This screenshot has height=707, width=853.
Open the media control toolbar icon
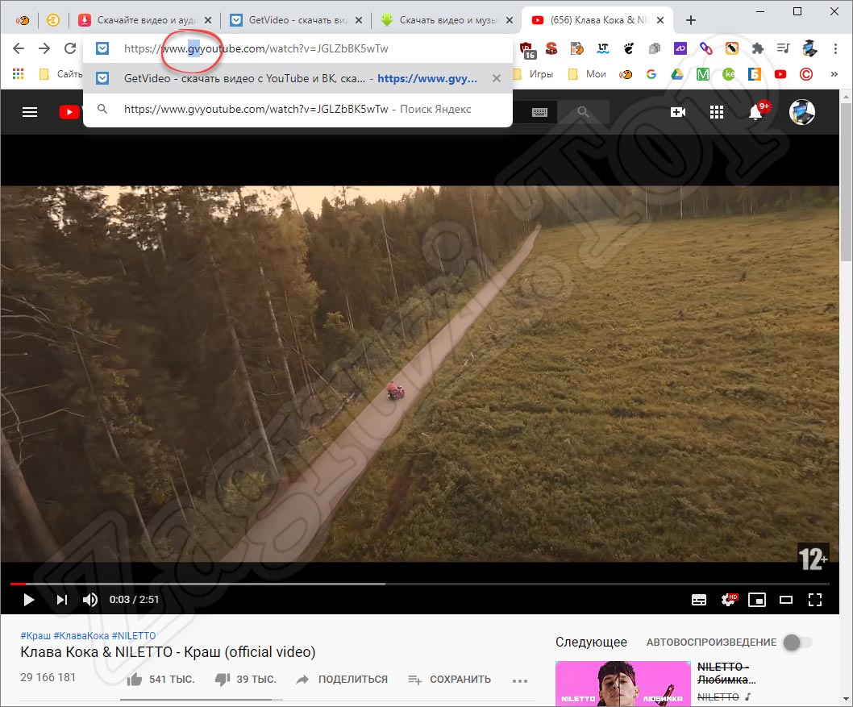pyautogui.click(x=783, y=48)
